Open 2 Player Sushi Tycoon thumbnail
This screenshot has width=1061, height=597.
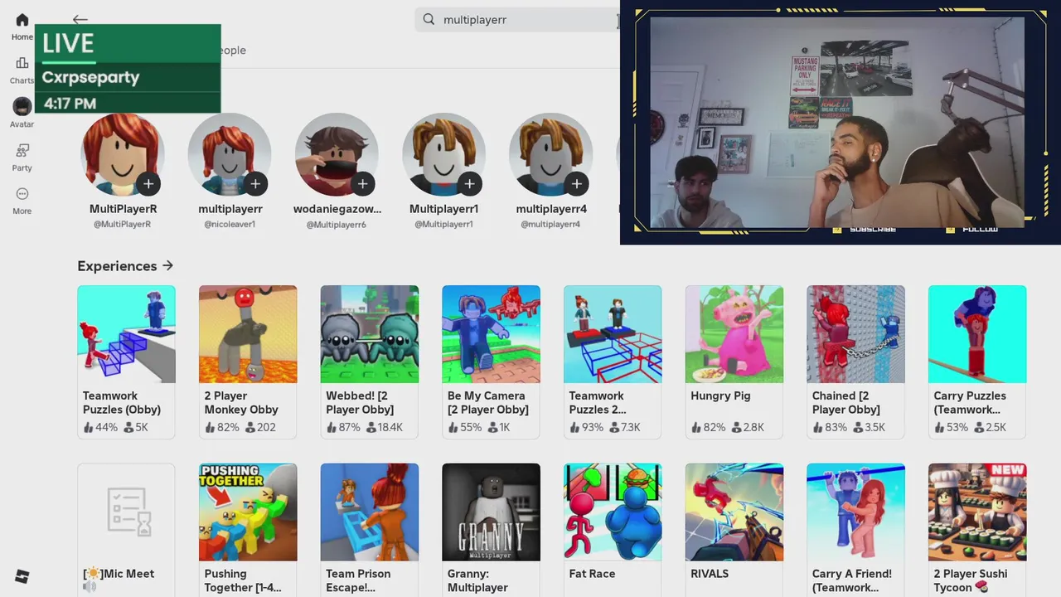977,512
